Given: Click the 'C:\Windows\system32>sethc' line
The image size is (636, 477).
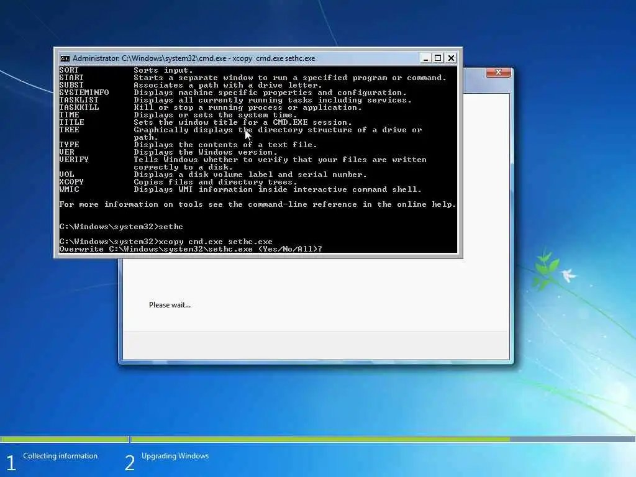Looking at the screenshot, I should 121,227.
